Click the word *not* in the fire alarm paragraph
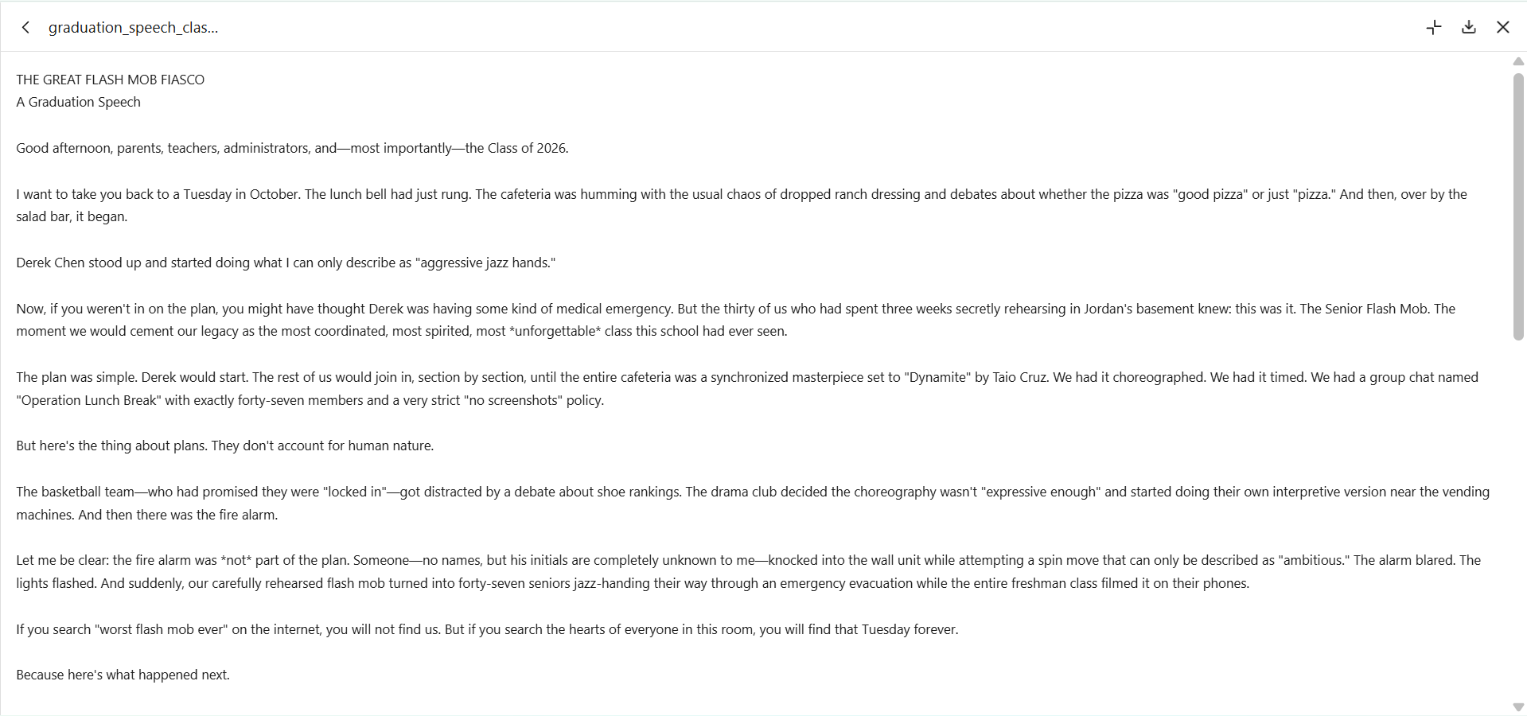The height and width of the screenshot is (716, 1527). point(236,560)
